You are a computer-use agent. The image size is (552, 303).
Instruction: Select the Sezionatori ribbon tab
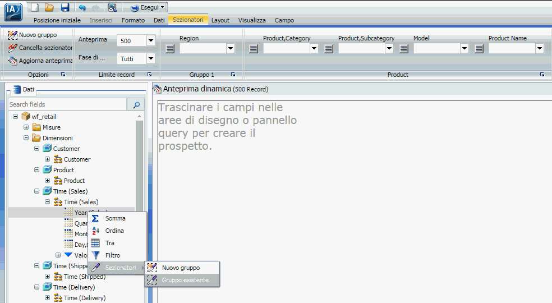coord(188,20)
